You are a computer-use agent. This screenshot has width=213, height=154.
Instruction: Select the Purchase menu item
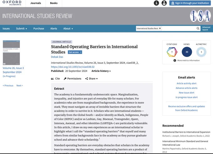pyautogui.click(x=39, y=28)
